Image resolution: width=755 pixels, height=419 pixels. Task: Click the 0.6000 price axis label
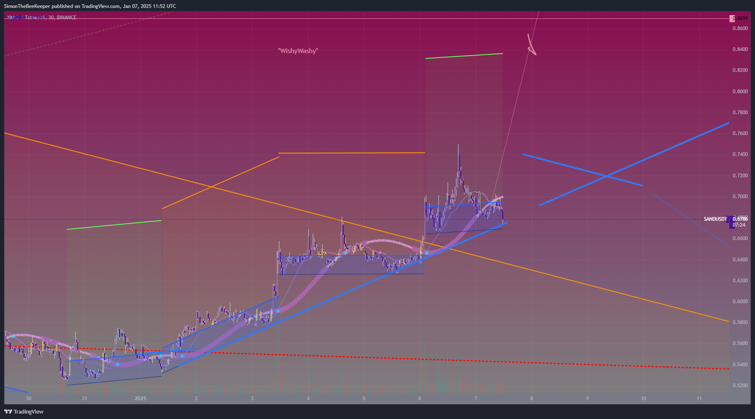pyautogui.click(x=740, y=301)
